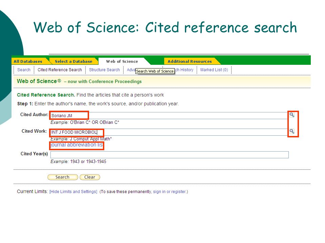
Task: Open the sign in link
Action: click(159, 192)
